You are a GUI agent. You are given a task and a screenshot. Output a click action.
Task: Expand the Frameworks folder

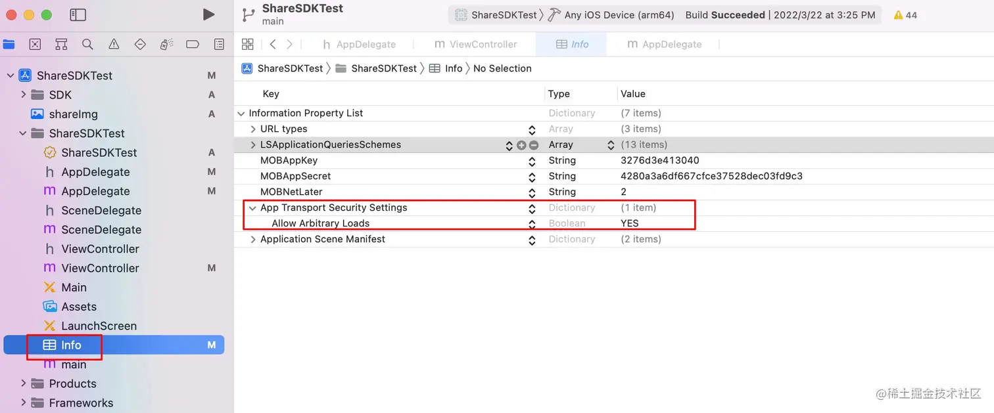23,402
